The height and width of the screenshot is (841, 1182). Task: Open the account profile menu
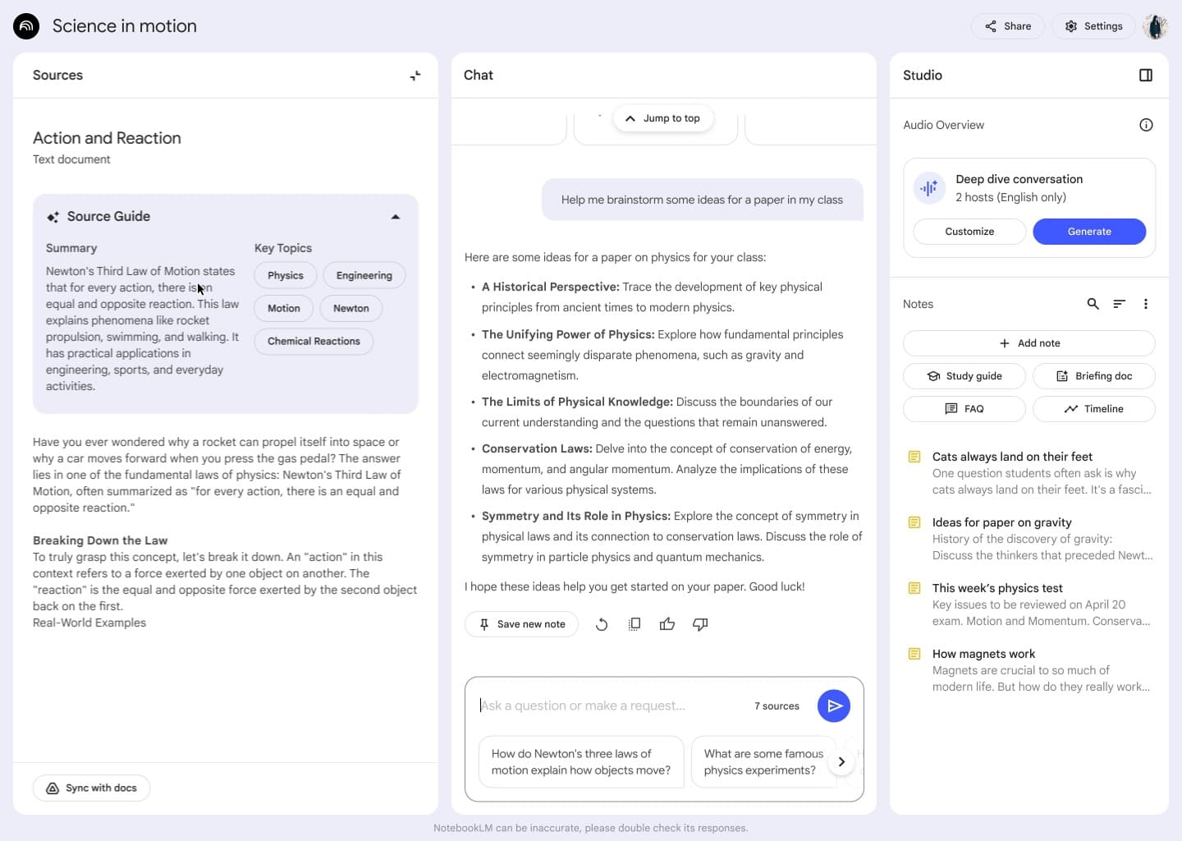point(1156,25)
